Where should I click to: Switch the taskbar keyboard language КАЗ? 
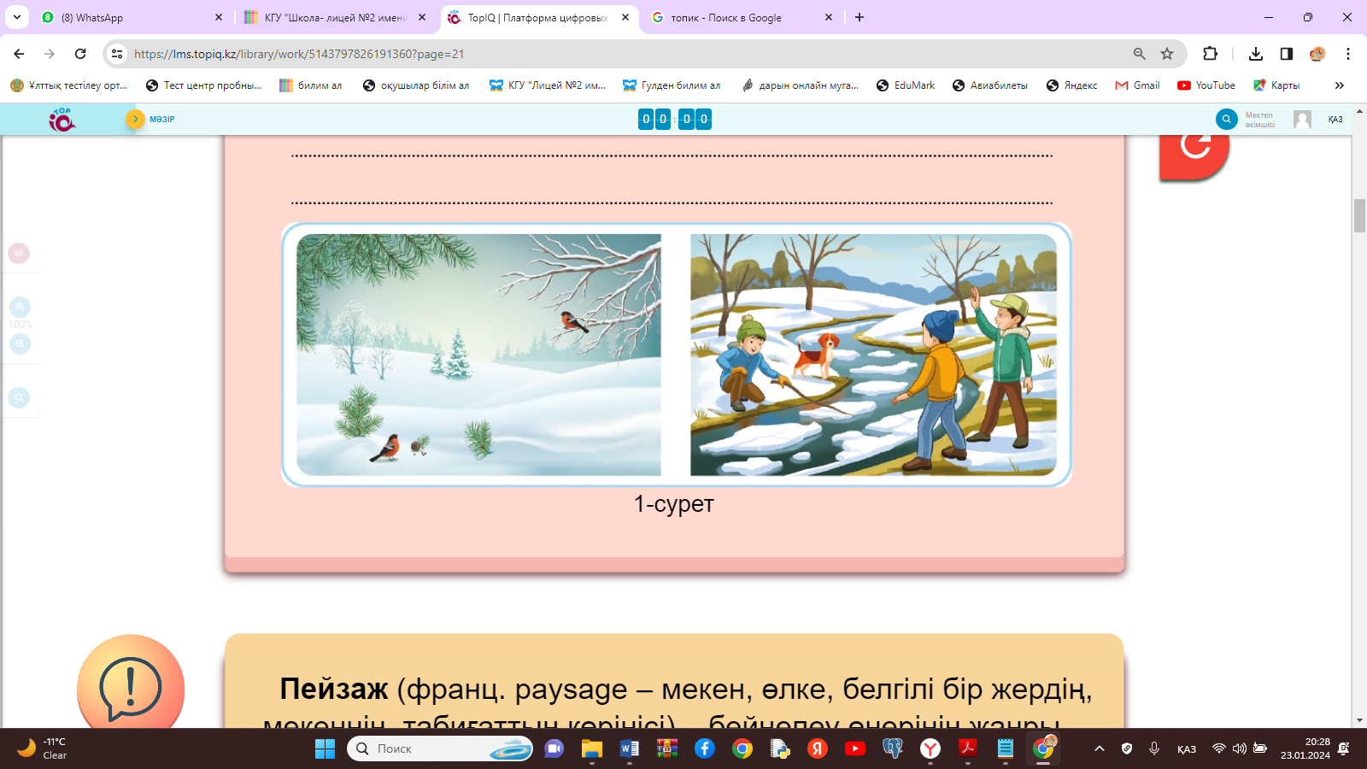[1187, 749]
